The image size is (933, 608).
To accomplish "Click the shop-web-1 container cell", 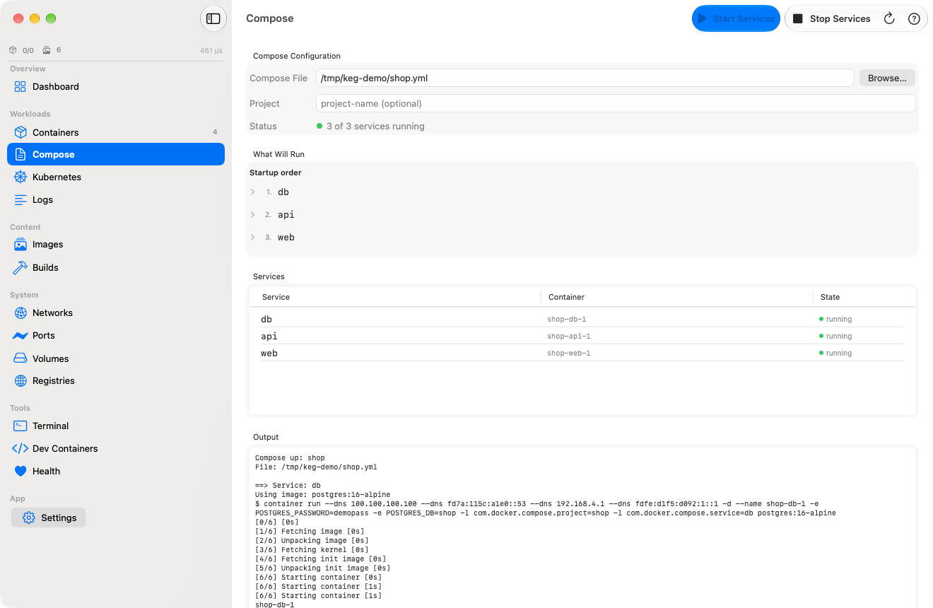I will (x=568, y=353).
